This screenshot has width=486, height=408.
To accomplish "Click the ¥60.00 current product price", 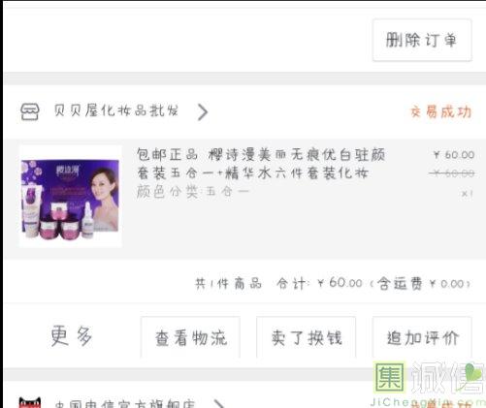I will coord(454,155).
